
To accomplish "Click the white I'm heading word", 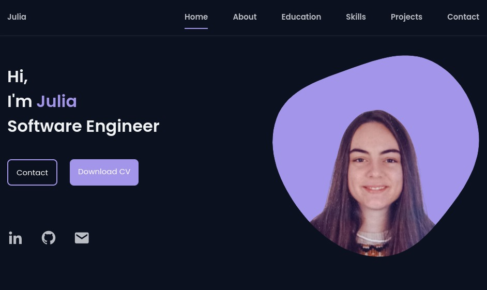I will 20,101.
